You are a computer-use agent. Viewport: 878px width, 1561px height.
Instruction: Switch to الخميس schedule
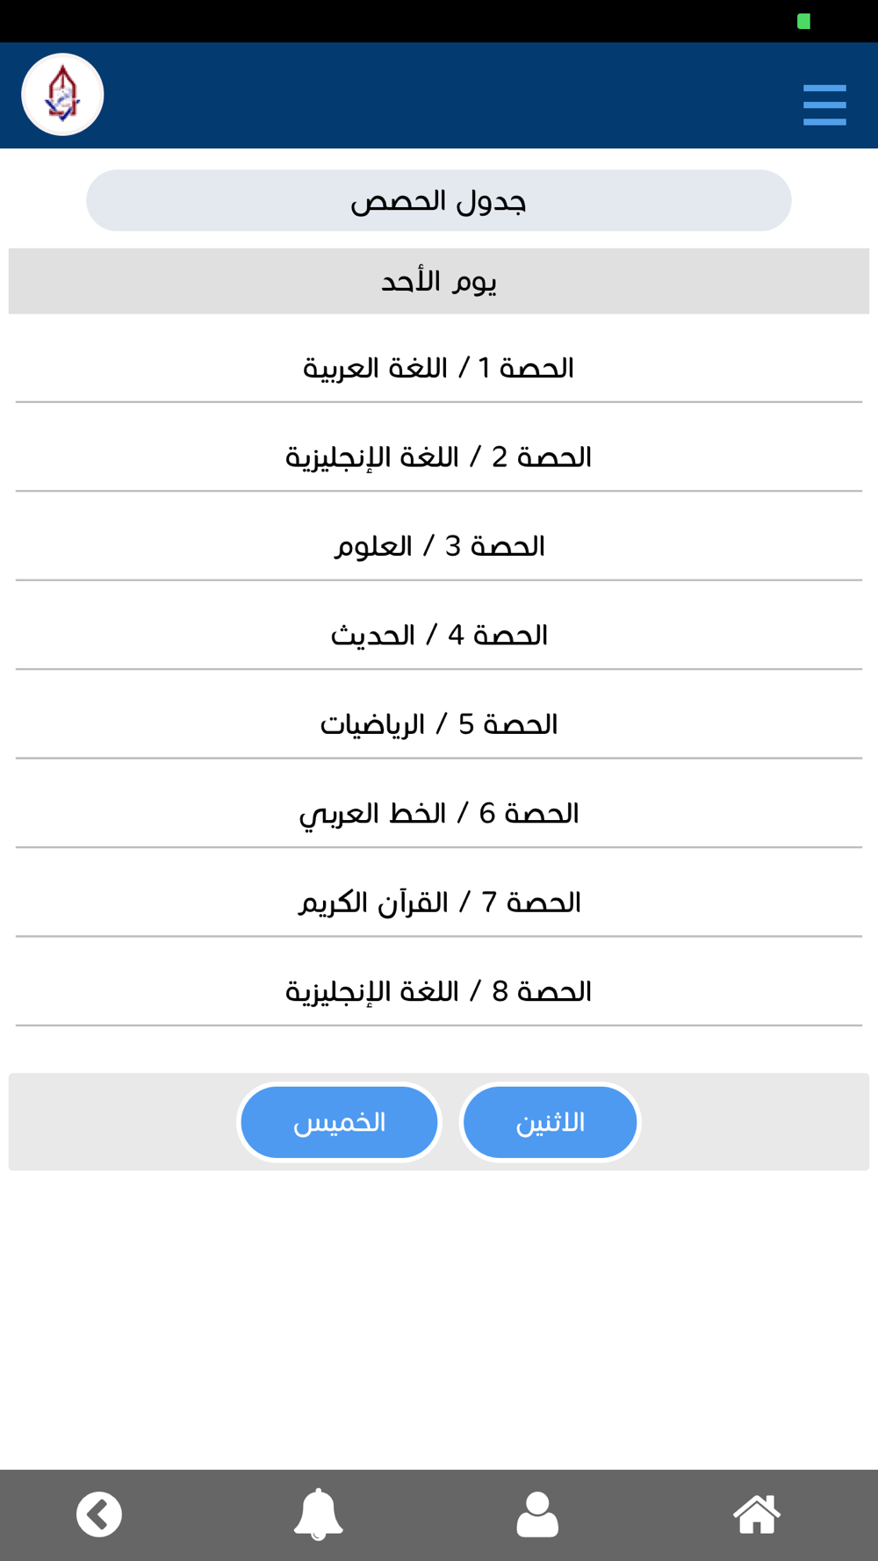click(x=339, y=1122)
